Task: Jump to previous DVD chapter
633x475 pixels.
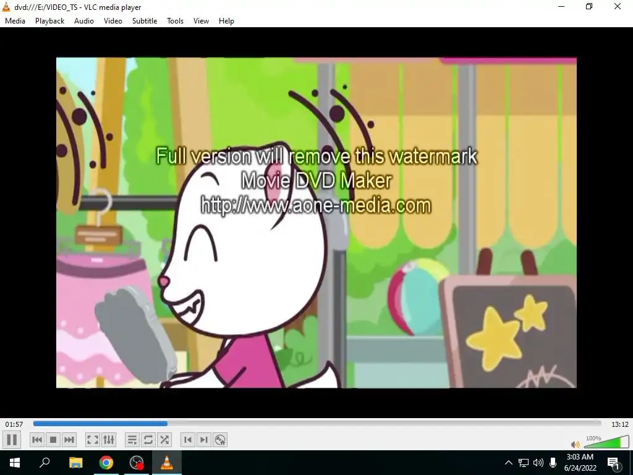Action: pyautogui.click(x=188, y=440)
